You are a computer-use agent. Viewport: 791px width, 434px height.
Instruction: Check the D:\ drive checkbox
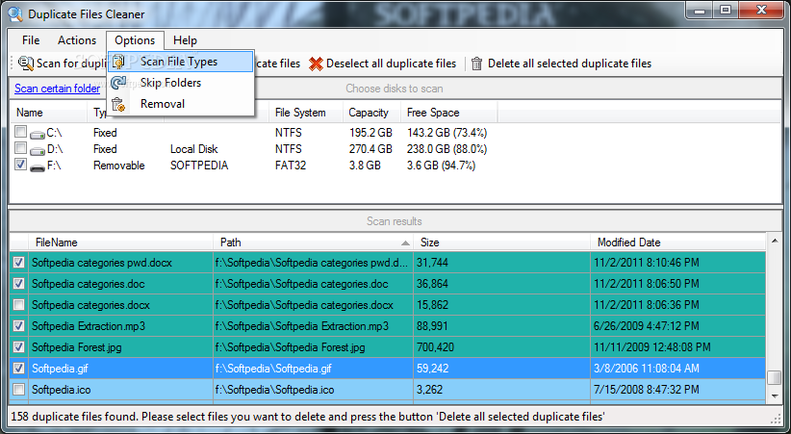point(20,148)
